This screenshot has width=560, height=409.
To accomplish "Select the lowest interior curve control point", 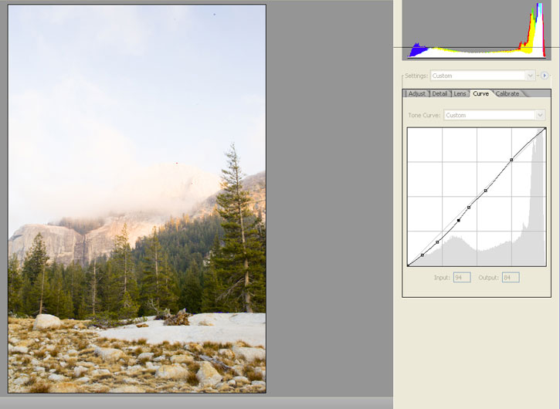I will tap(422, 255).
